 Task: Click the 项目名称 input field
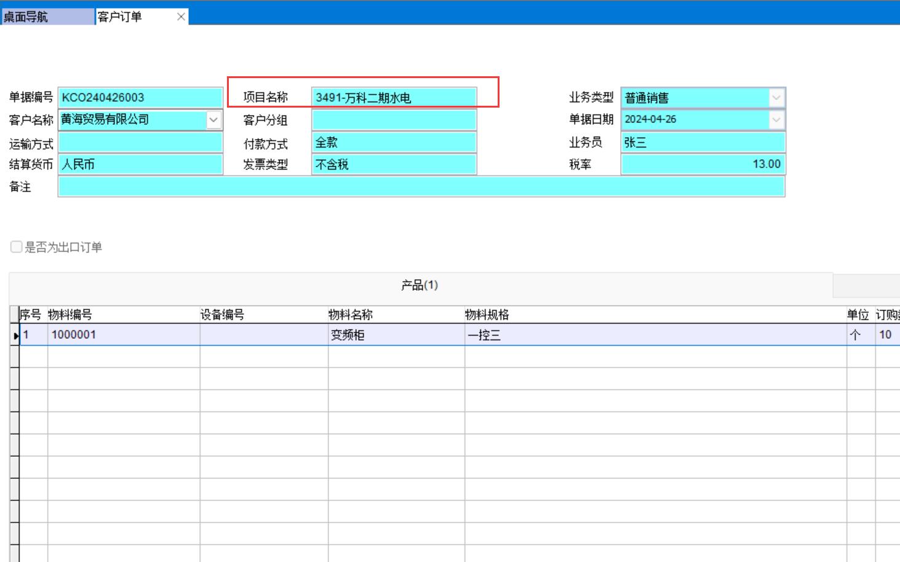click(394, 98)
